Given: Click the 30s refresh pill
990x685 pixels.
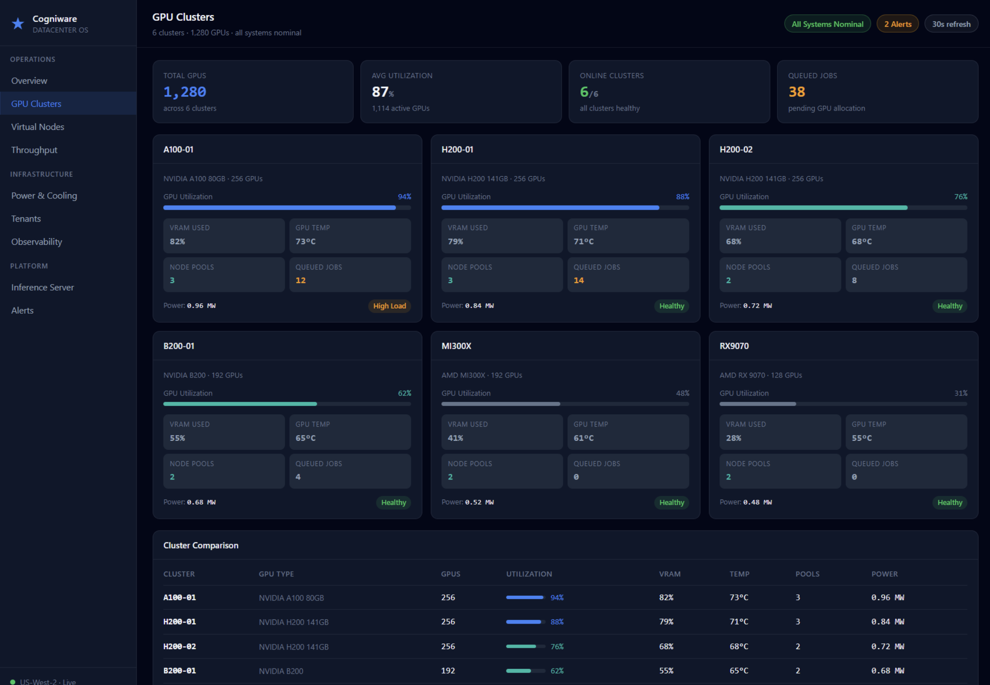Looking at the screenshot, I should pos(951,24).
